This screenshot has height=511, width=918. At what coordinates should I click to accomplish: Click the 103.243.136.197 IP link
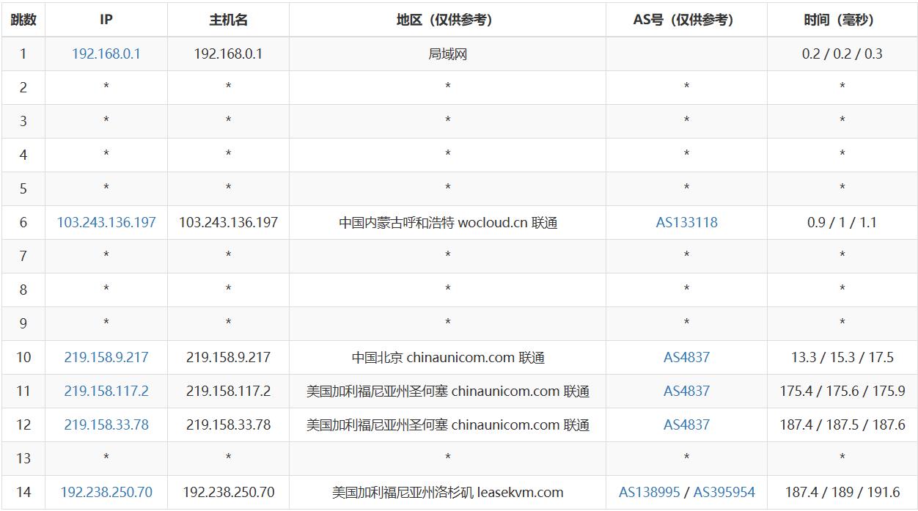tap(106, 222)
